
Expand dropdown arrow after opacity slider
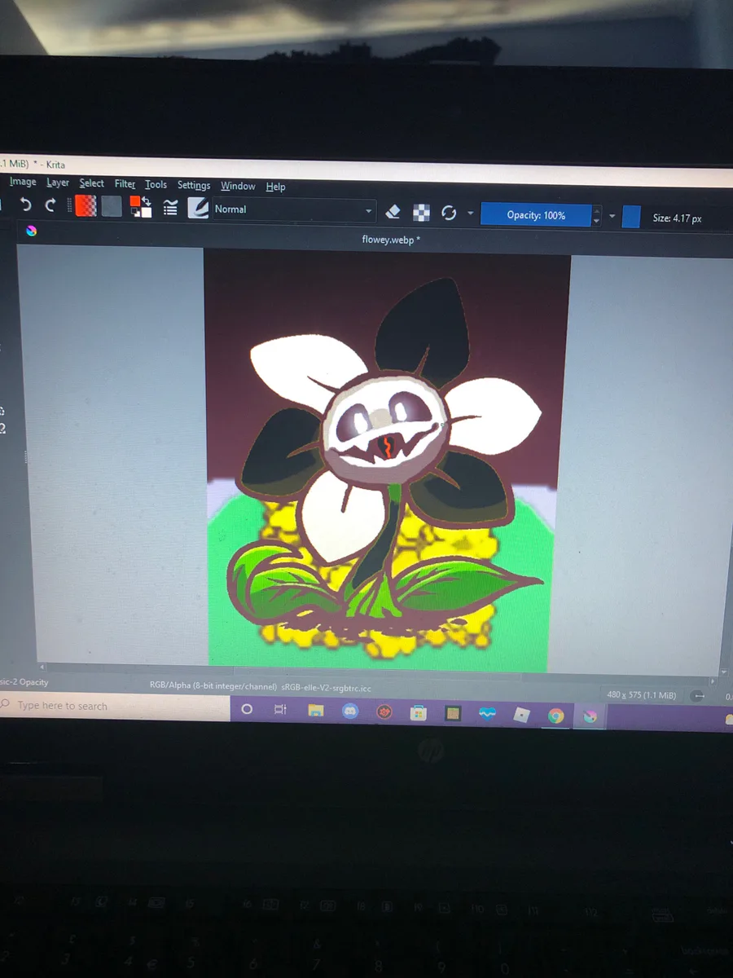pyautogui.click(x=612, y=217)
